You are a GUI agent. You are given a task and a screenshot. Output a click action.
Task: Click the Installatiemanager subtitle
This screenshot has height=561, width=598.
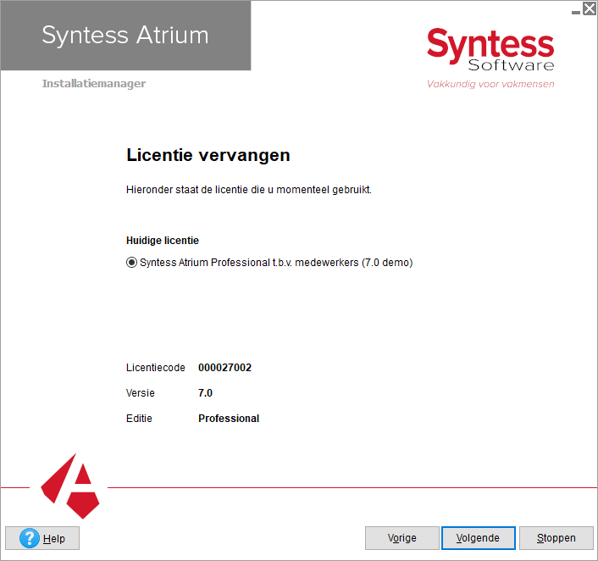(x=94, y=83)
